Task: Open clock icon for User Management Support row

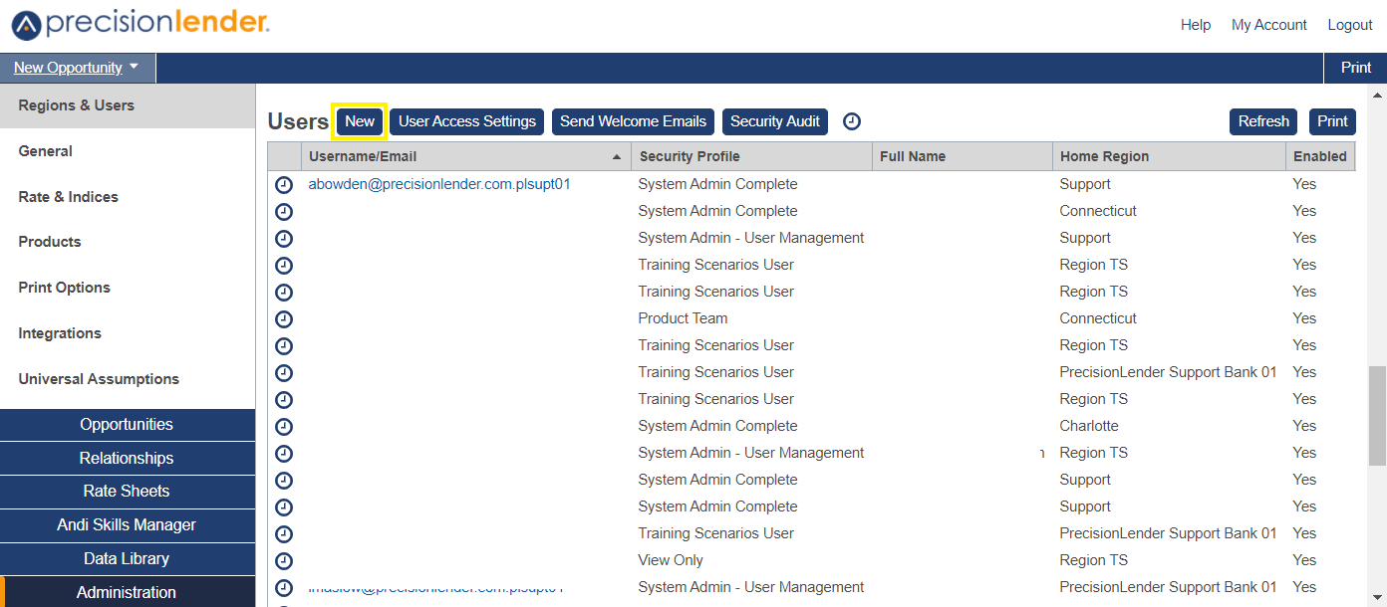Action: coord(284,238)
